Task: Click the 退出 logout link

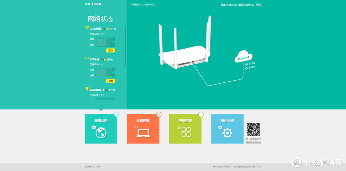Action: click(x=259, y=4)
